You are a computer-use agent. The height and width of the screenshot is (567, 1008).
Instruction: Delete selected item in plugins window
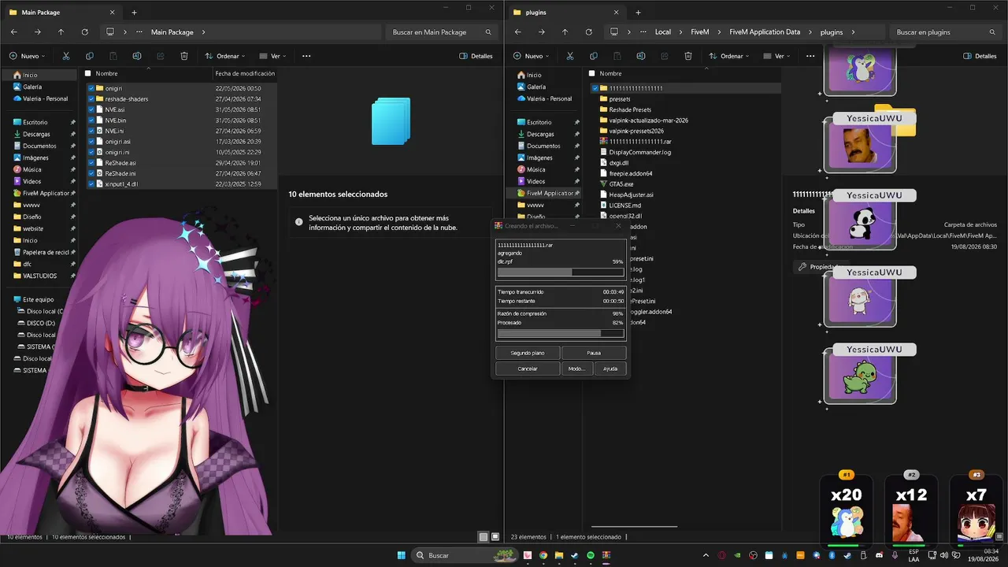point(688,56)
